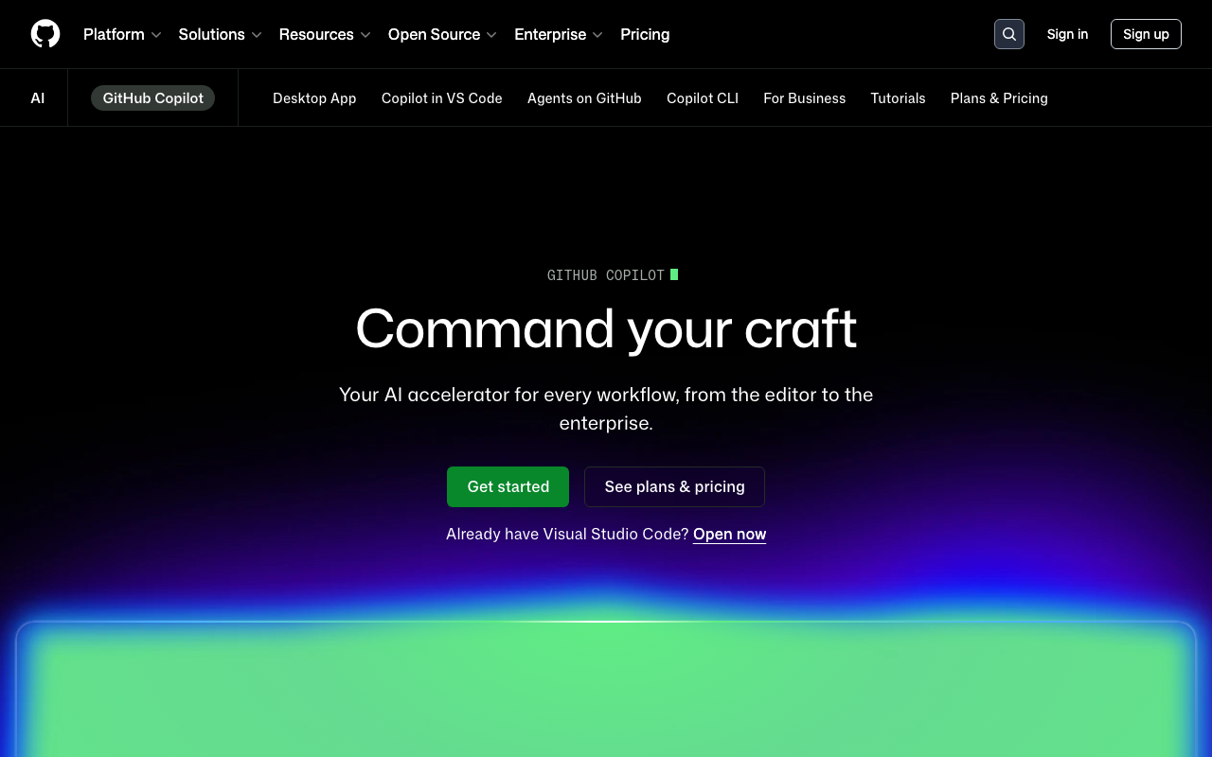Open the Resources dropdown menu
Image resolution: width=1212 pixels, height=757 pixels.
point(325,34)
